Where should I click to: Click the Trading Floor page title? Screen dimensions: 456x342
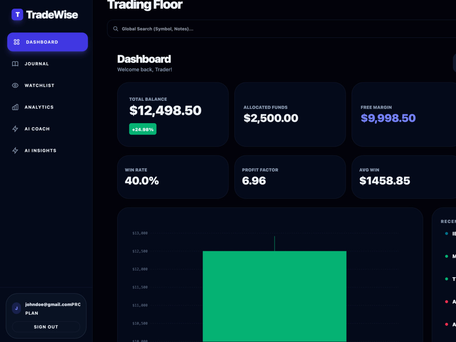145,5
